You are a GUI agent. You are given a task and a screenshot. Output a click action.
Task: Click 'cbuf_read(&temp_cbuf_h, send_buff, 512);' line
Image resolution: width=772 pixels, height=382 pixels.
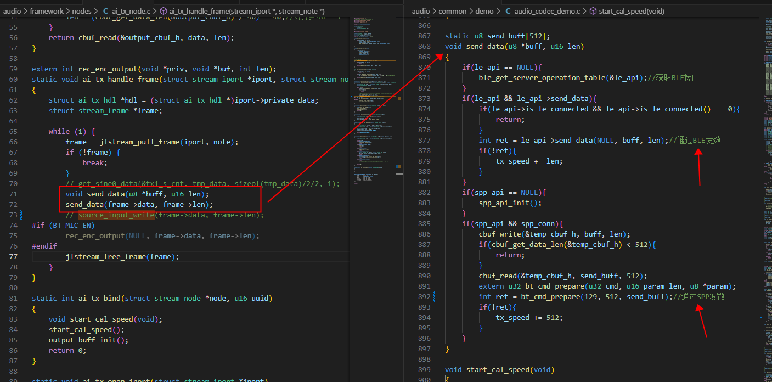click(563, 276)
